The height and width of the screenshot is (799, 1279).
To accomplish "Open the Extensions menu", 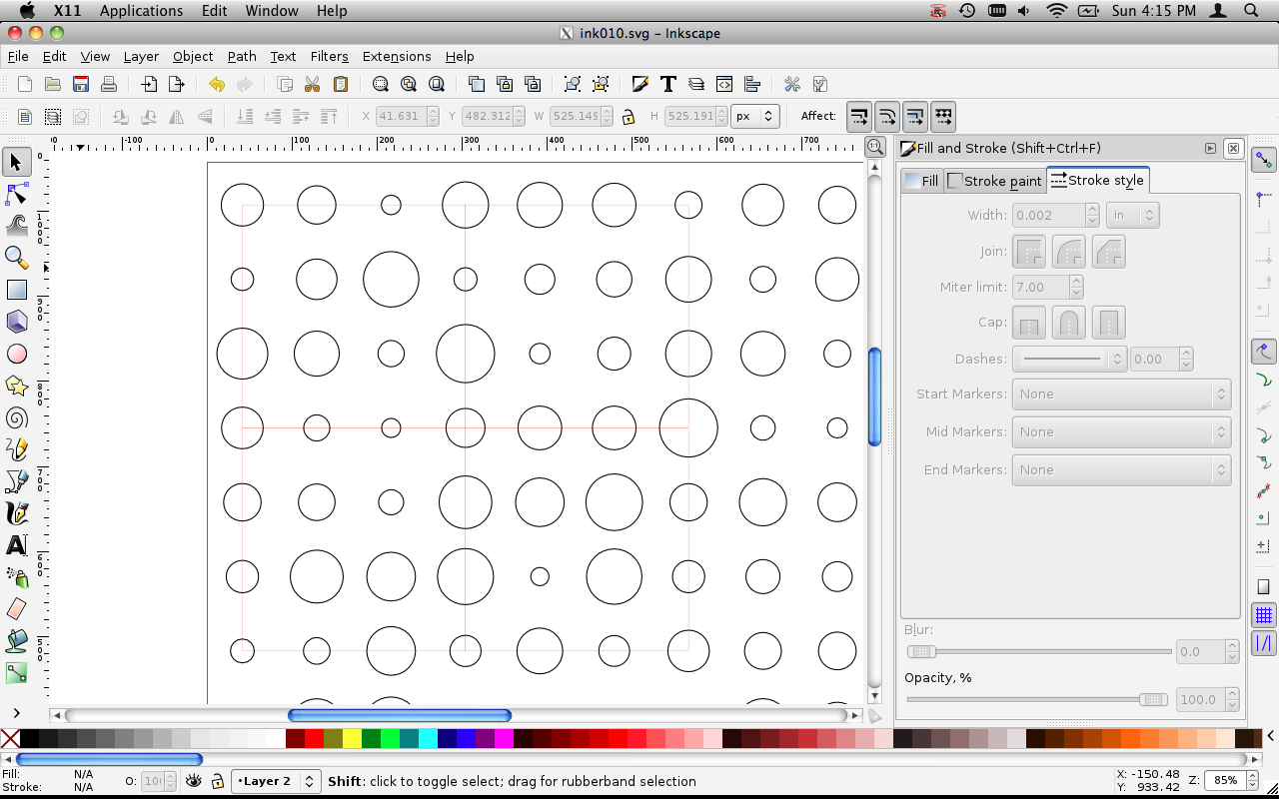I will coord(397,57).
